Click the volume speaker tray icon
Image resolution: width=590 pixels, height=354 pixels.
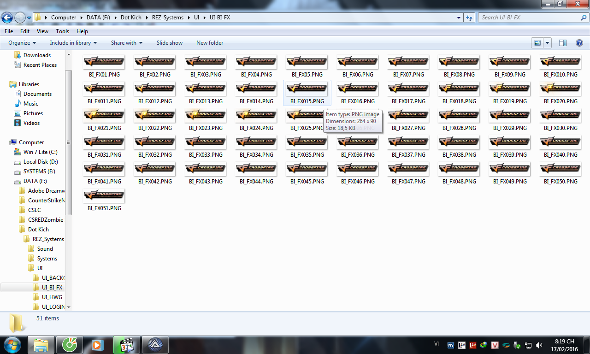pos(539,345)
